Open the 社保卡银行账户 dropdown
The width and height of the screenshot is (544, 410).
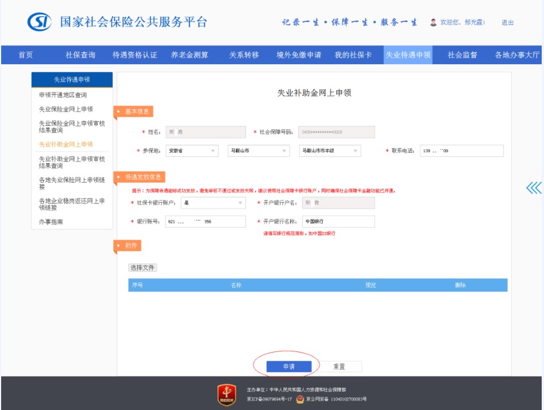[x=213, y=203]
